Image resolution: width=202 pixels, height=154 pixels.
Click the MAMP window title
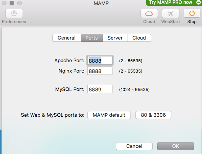[x=101, y=3]
